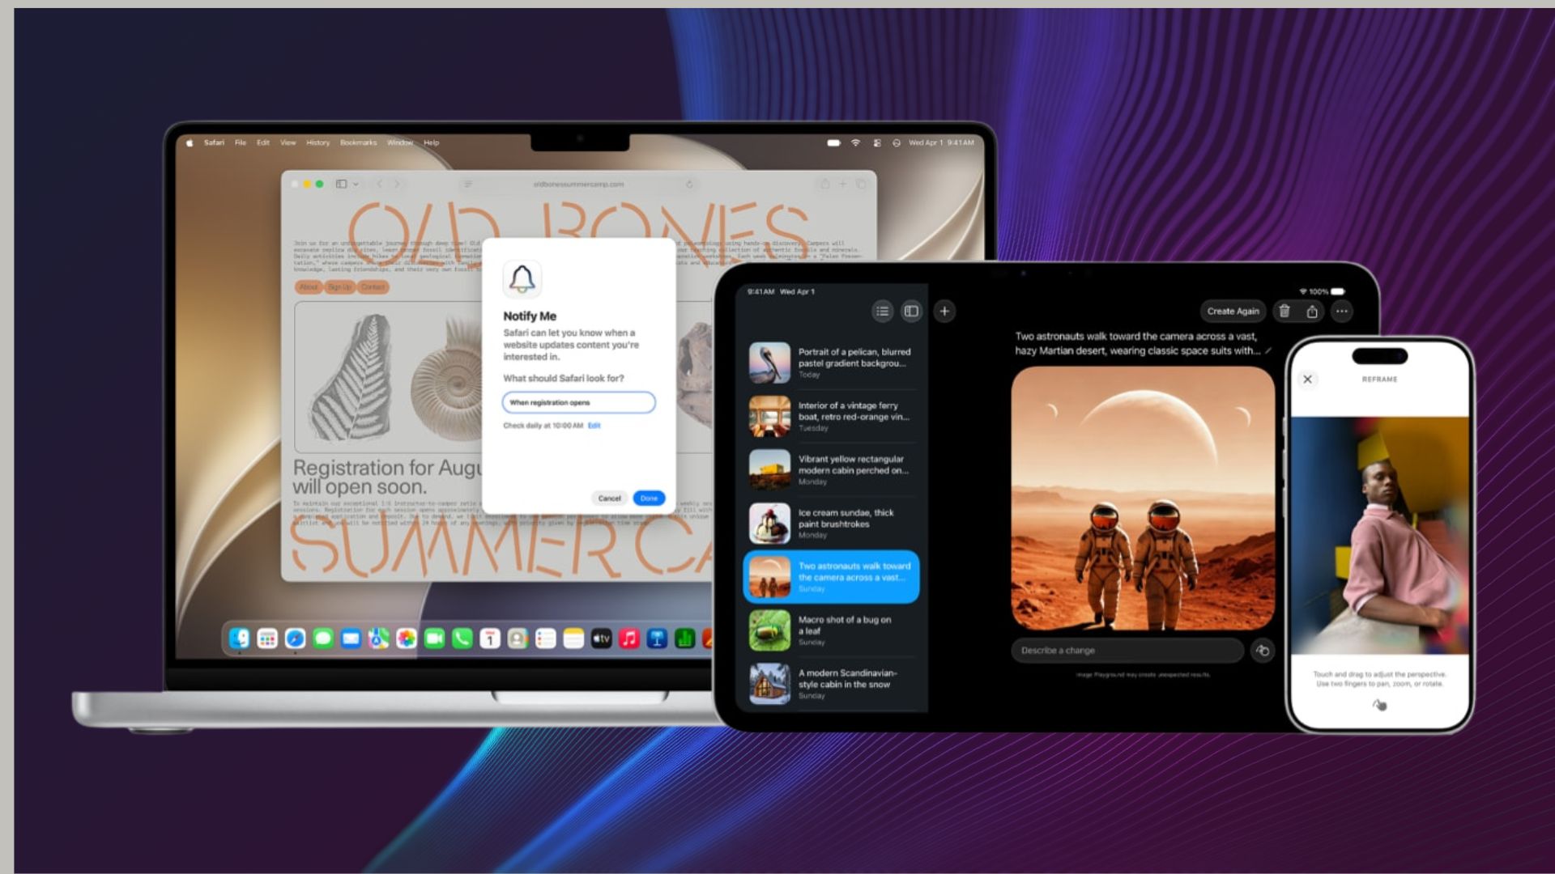This screenshot has height=874, width=1555.
Task: Open Safari from the Dock
Action: click(x=295, y=639)
